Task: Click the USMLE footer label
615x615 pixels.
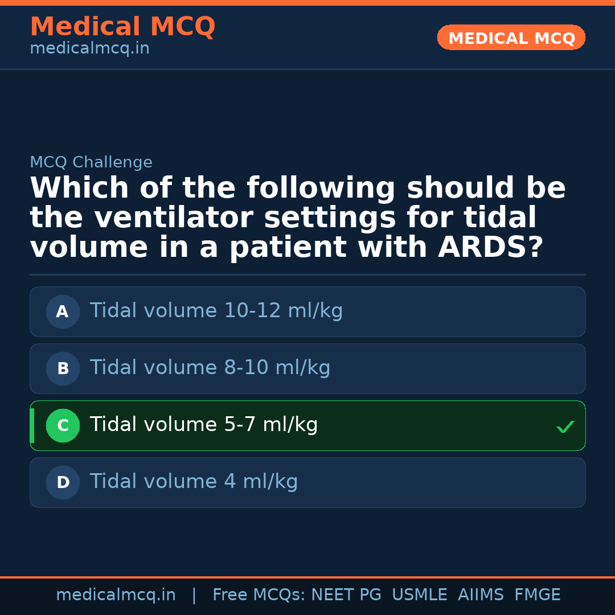Action: (x=419, y=595)
